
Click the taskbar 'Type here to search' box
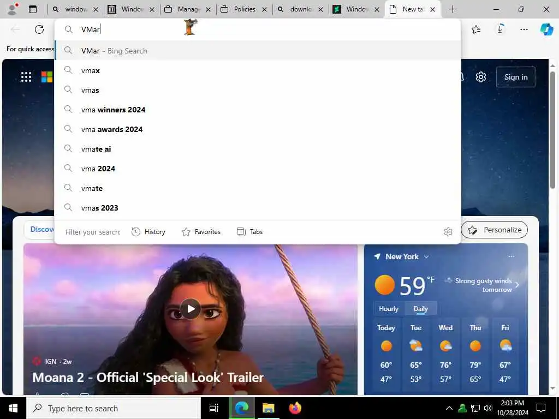114,408
